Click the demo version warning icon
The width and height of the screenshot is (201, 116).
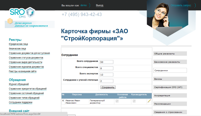coord(10,21)
